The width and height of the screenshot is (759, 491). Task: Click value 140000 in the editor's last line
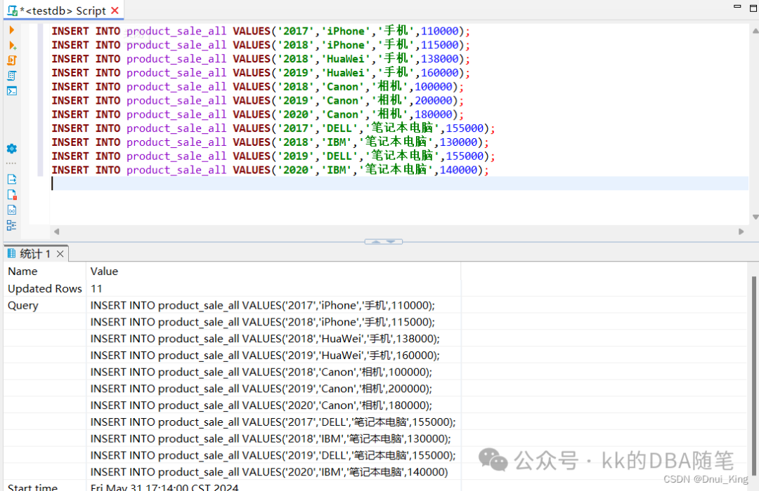[458, 170]
